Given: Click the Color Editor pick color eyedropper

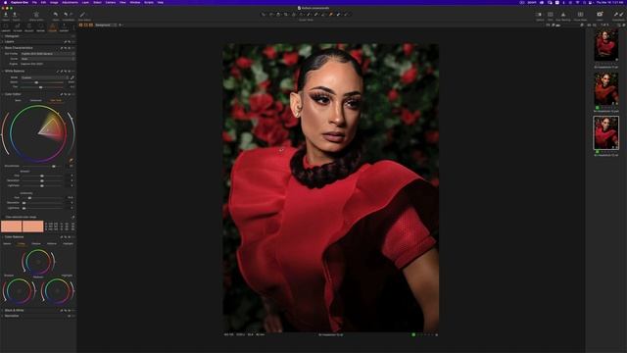Looking at the screenshot, I should [x=72, y=160].
